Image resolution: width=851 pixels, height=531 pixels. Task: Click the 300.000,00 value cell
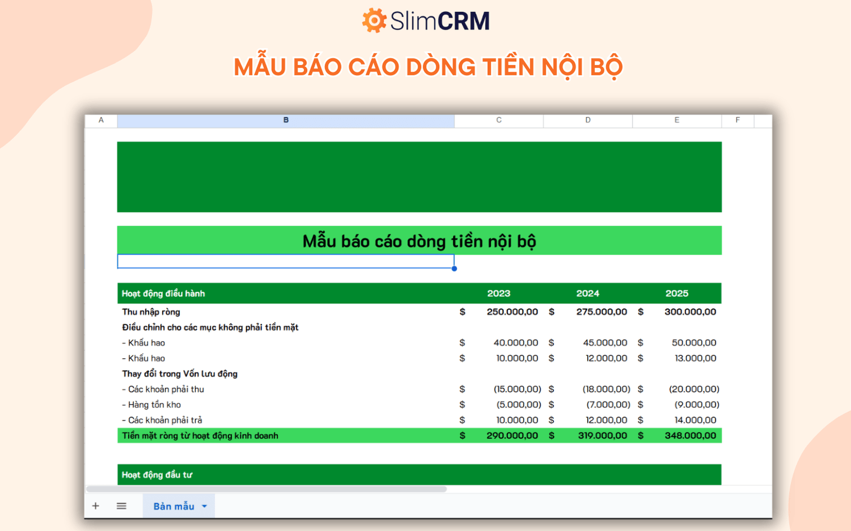coord(677,312)
